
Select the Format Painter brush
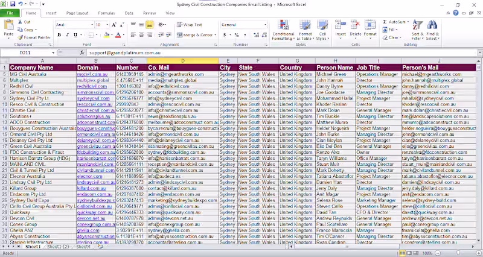pos(21,37)
